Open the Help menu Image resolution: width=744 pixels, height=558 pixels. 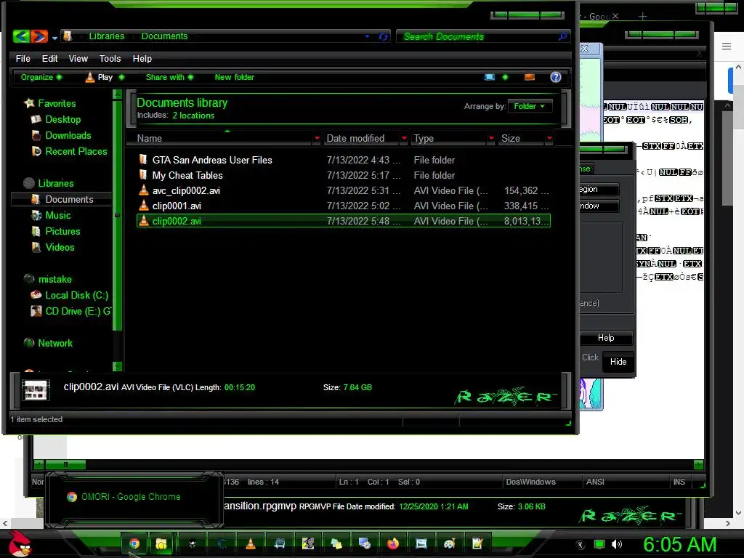point(142,58)
